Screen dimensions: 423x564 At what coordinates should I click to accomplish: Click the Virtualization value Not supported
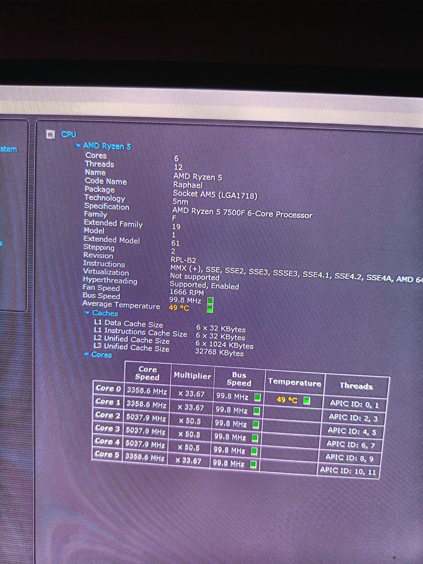pos(195,277)
